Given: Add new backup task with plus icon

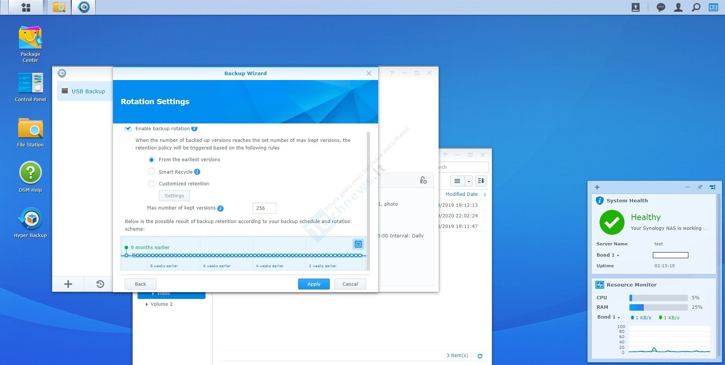Looking at the screenshot, I should tap(68, 284).
